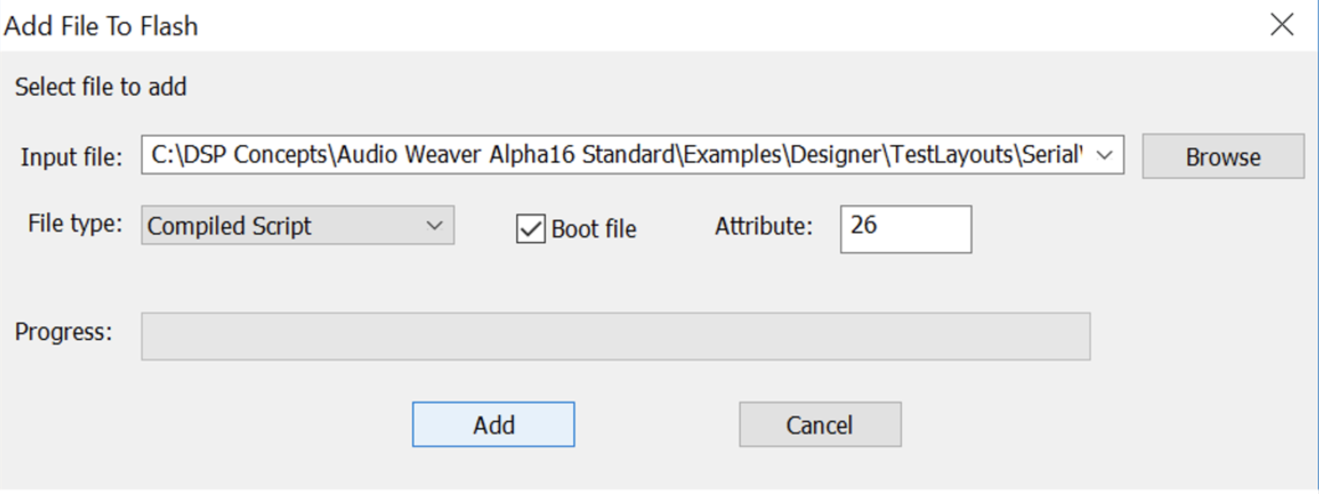Expand the Input file path history arrow
The width and height of the screenshot is (1319, 494).
(x=1104, y=155)
